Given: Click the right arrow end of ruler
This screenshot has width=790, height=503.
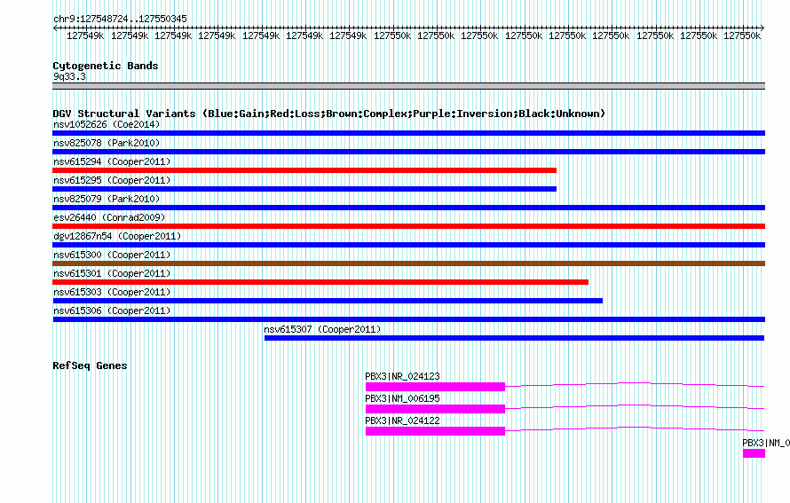Looking at the screenshot, I should 762,28.
